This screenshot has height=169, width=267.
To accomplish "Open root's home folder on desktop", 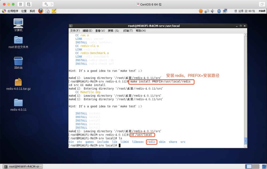I will click(x=18, y=40).
